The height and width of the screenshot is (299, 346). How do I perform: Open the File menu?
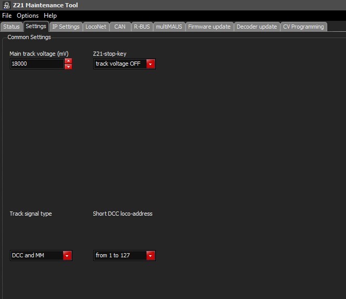tap(7, 16)
